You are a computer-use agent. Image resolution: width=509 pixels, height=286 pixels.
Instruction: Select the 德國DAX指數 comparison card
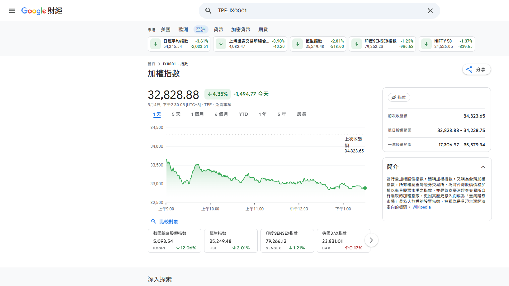point(343,240)
